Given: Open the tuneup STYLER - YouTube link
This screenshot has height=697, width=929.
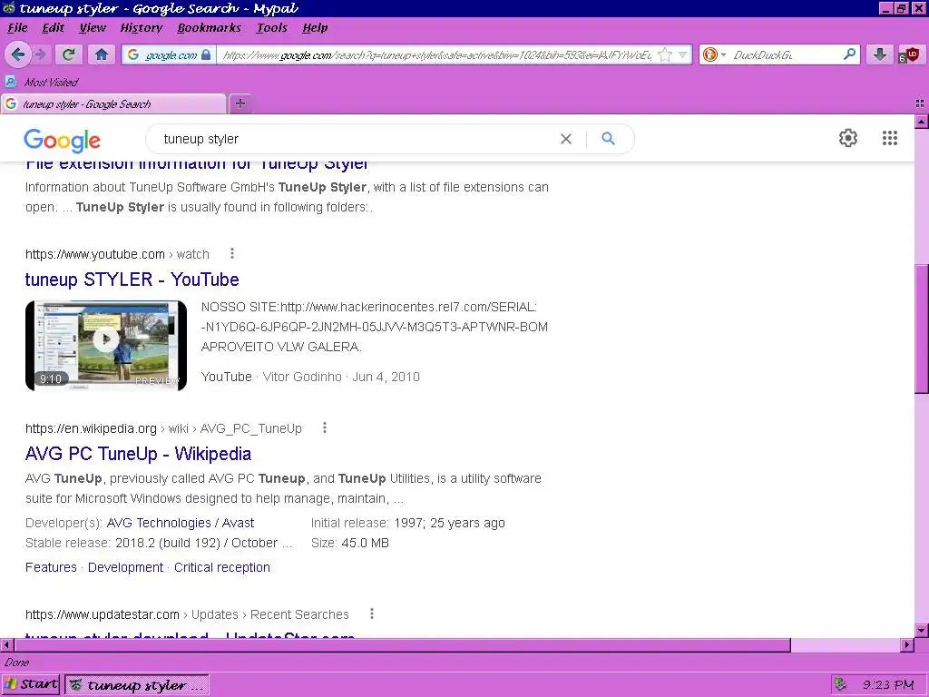Looking at the screenshot, I should point(132,280).
